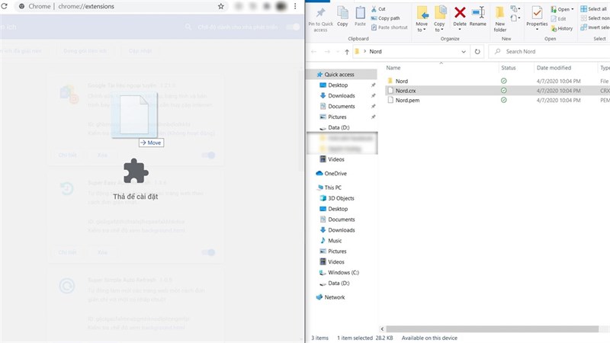Sort files by Name column
This screenshot has height=343, width=610.
point(393,68)
